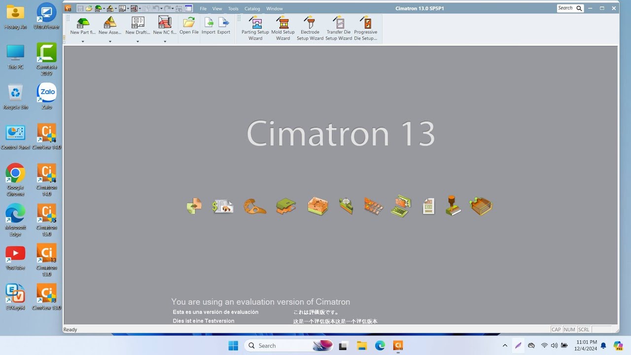Open the Catalog menu
The width and height of the screenshot is (631, 355).
pyautogui.click(x=252, y=8)
